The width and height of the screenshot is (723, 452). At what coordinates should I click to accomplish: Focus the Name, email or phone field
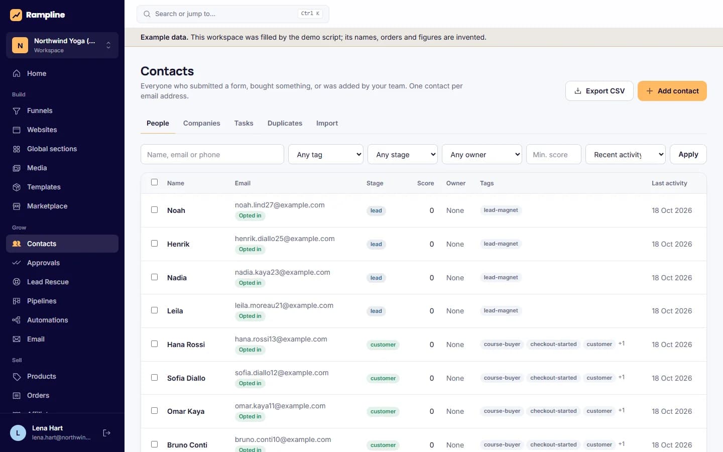tap(212, 154)
